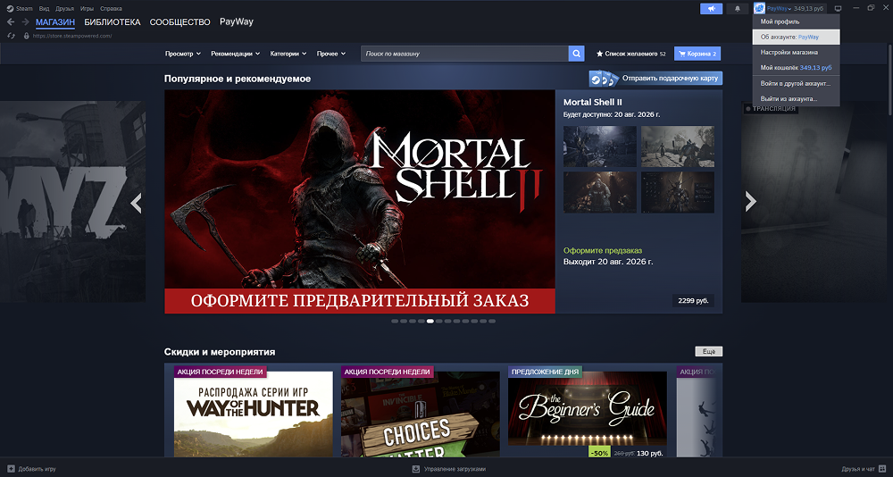This screenshot has width=893, height=477.
Task: Expand the Рекомендации dropdown
Action: pos(235,54)
